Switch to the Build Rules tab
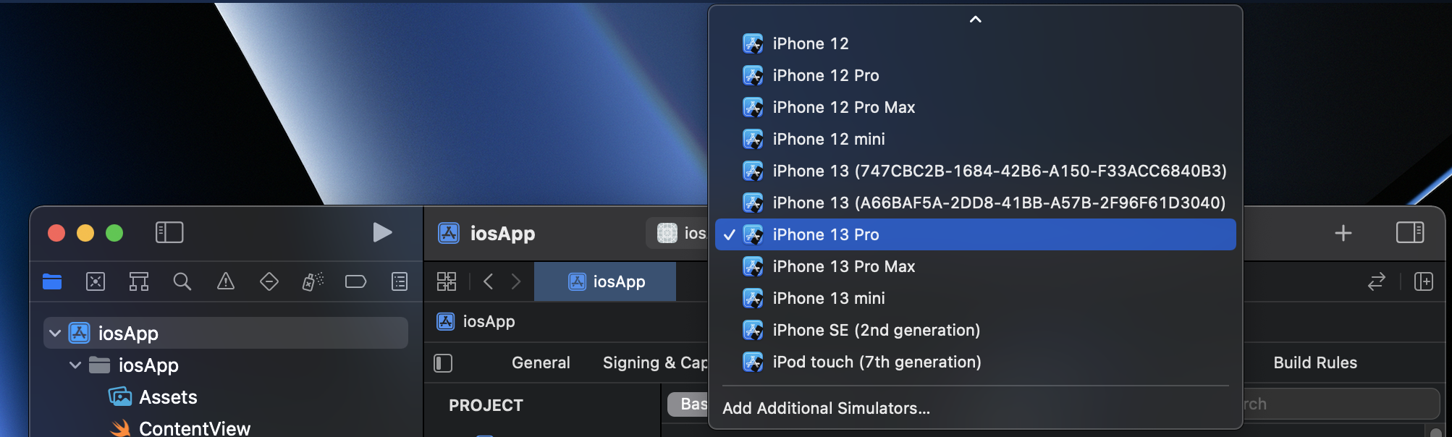The image size is (1452, 437). (1315, 362)
